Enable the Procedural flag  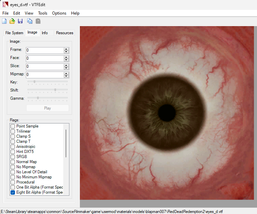pos(13,182)
